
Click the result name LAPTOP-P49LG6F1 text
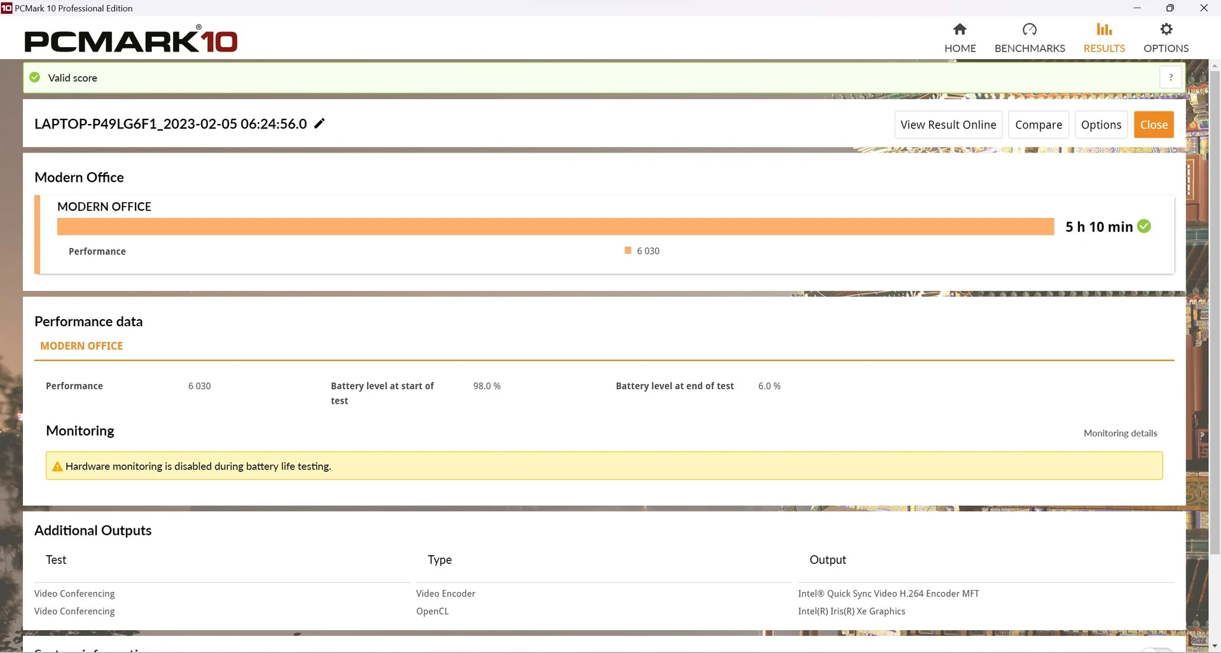click(x=170, y=124)
